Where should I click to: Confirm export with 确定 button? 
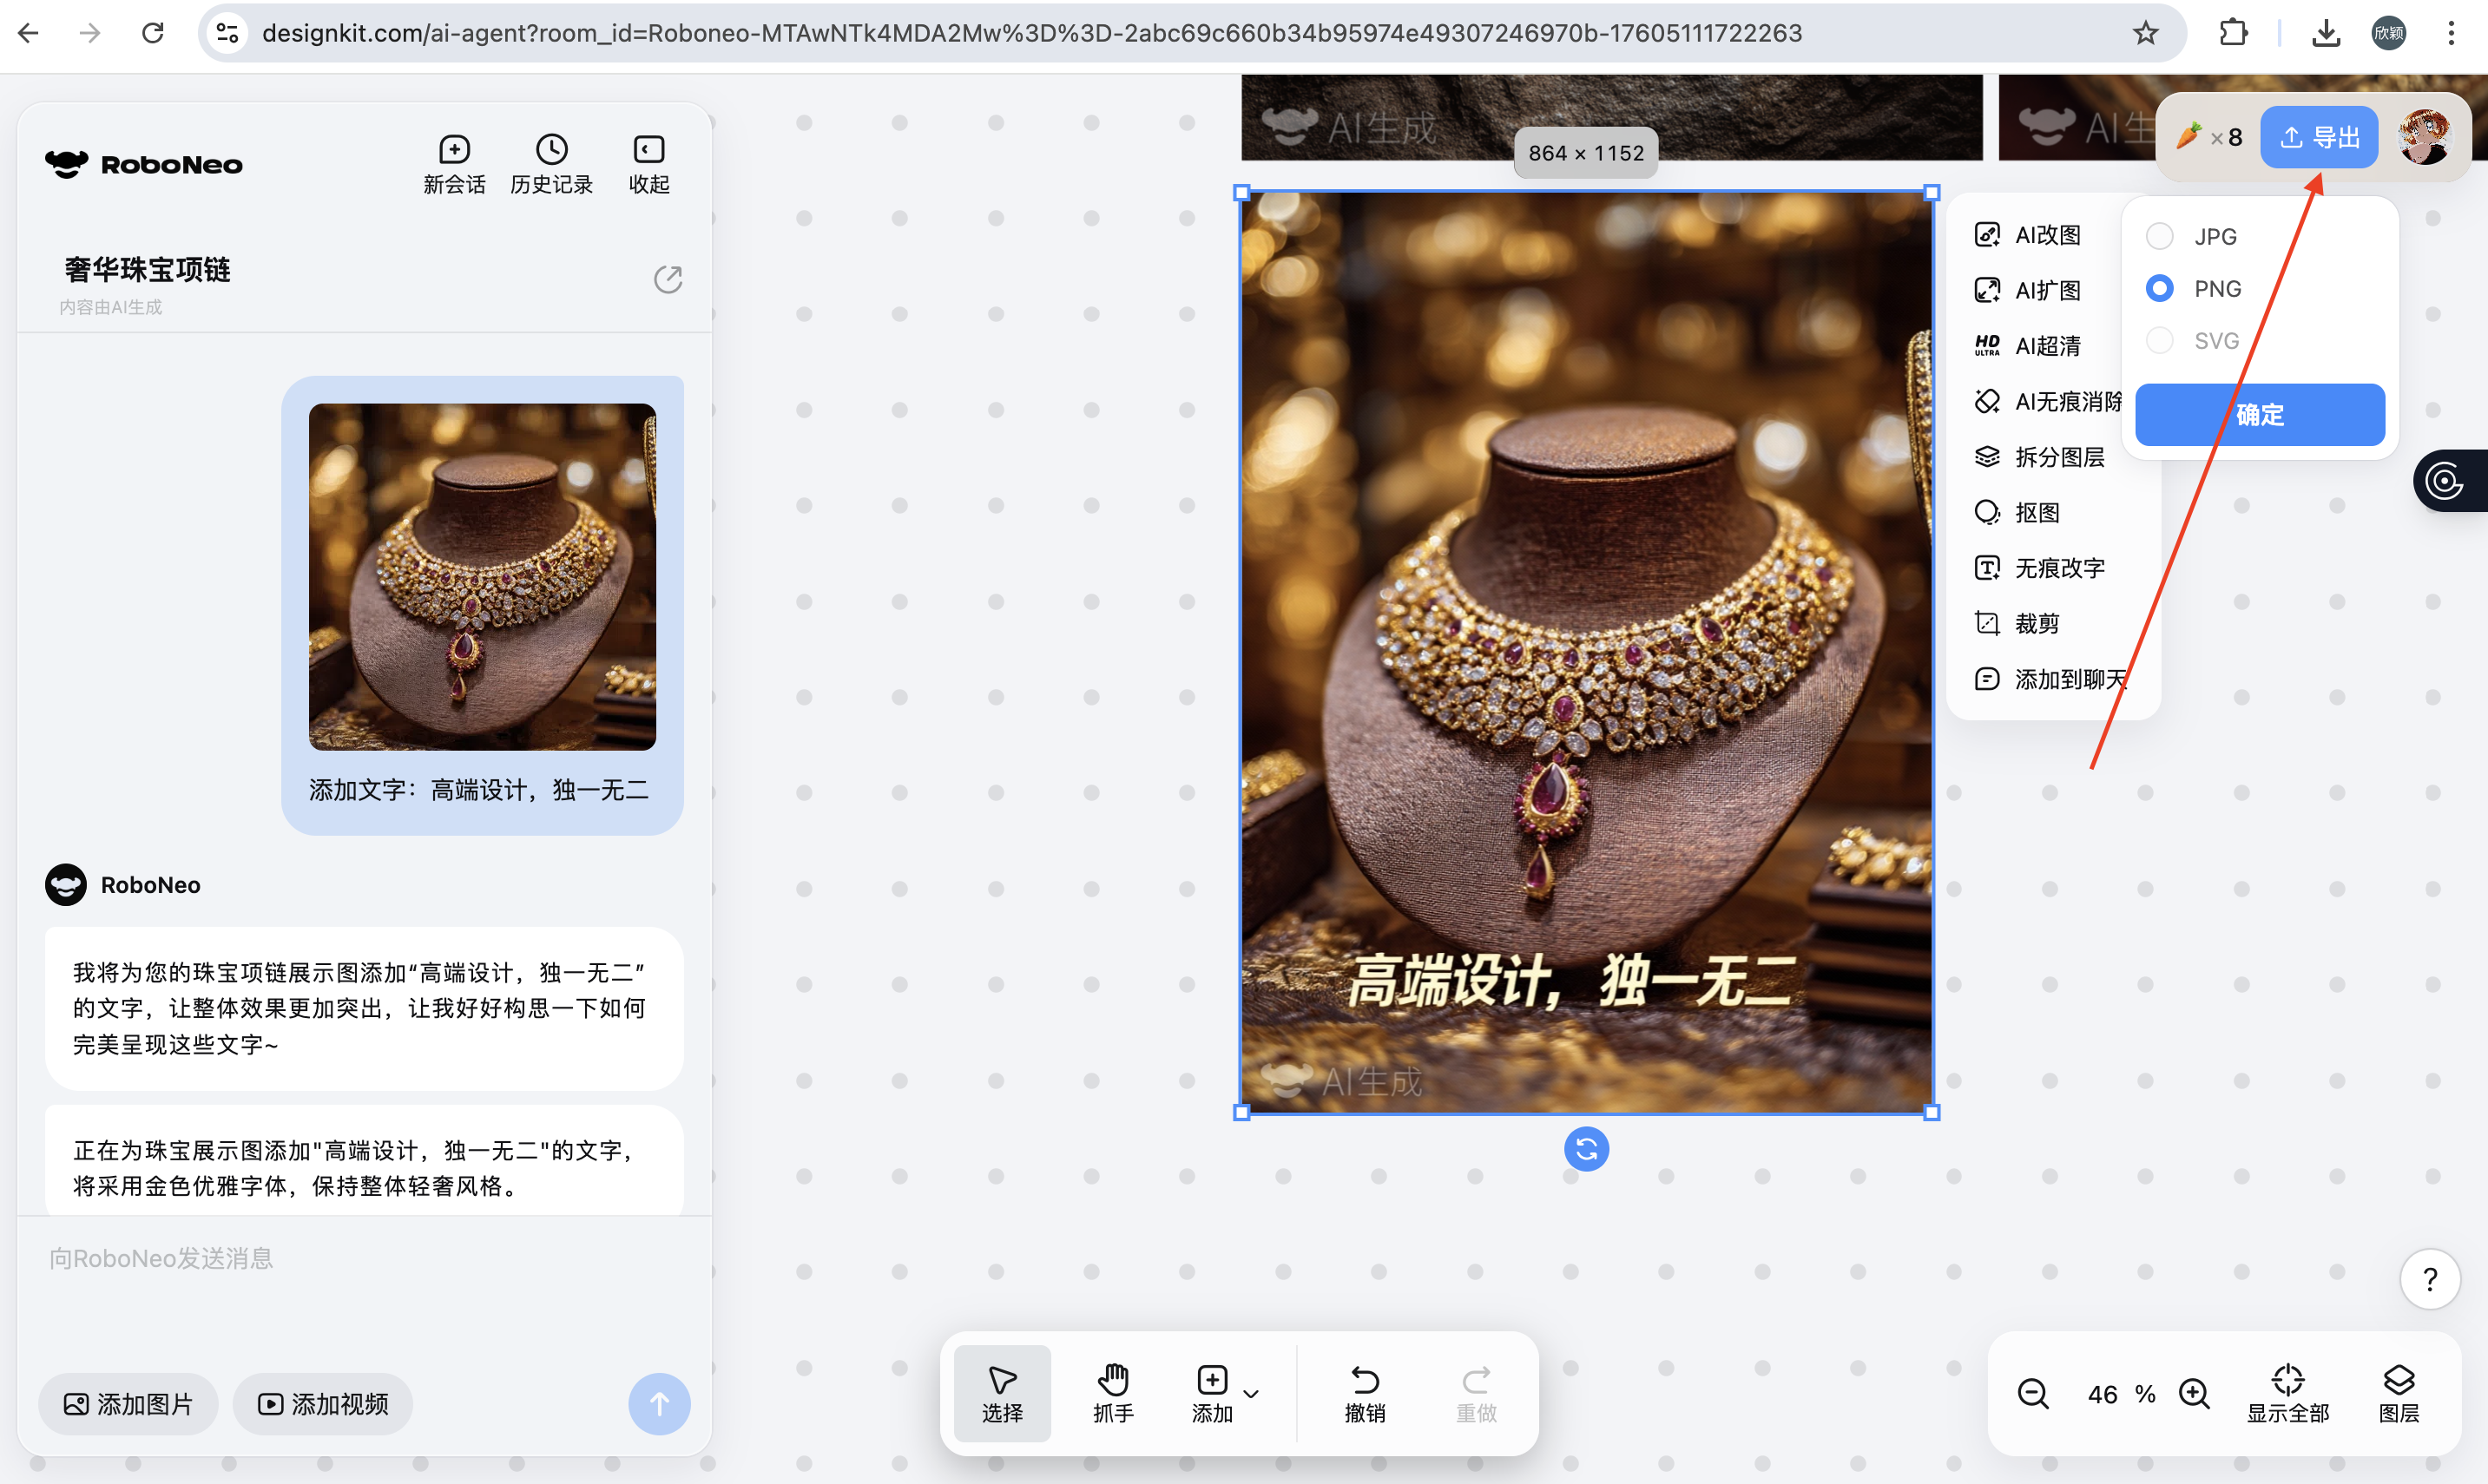(2259, 414)
